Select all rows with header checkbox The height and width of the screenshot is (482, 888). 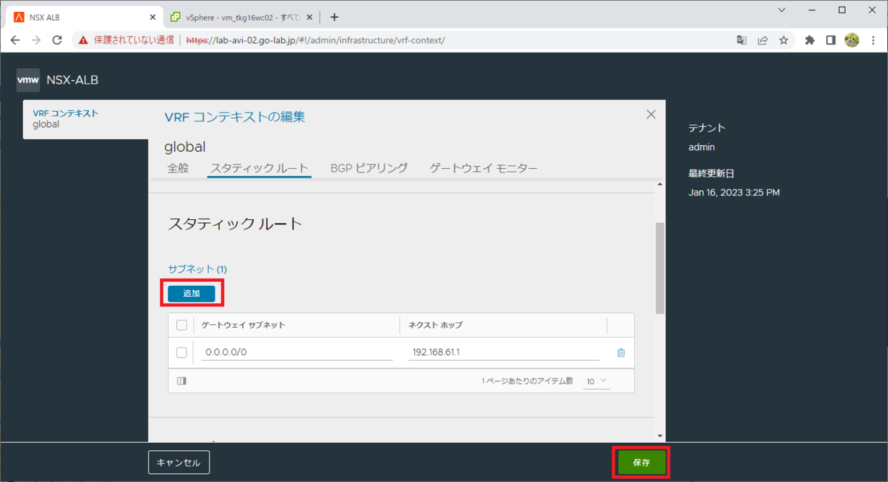pos(182,325)
